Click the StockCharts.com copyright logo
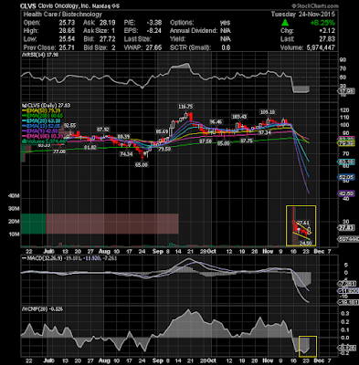The height and width of the screenshot is (365, 359). click(x=315, y=5)
